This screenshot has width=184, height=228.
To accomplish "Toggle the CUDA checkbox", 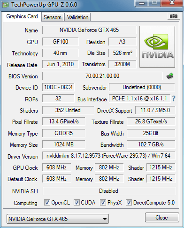I will tap(77, 203).
